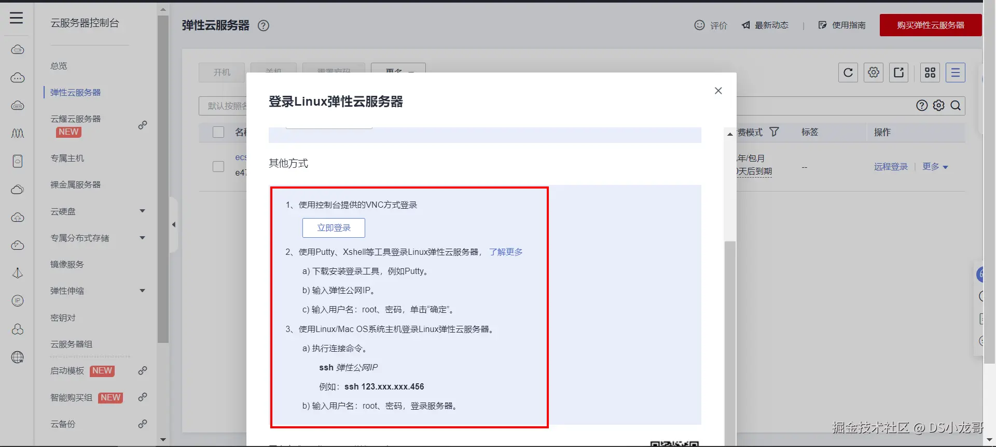Click the link icon beside 云耀云服务器

pos(143,125)
